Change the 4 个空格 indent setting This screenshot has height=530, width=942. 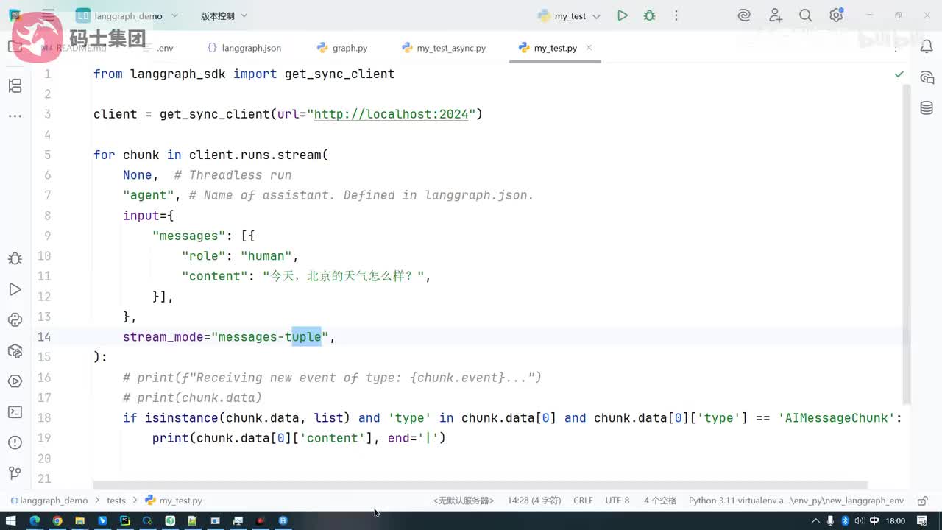660,501
